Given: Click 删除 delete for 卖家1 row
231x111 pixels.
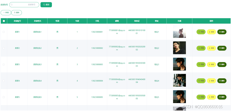Looking at the screenshot, I should (222, 32).
